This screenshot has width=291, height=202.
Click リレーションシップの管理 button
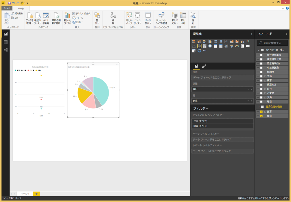pos(161,18)
